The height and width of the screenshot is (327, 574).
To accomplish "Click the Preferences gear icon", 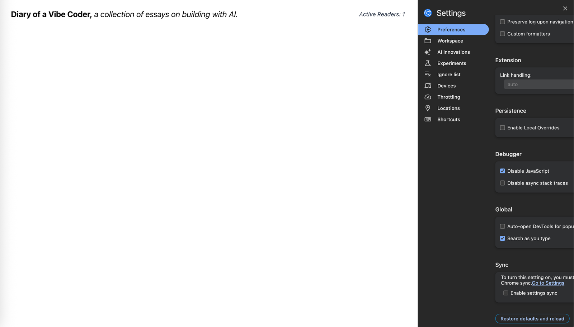I will tap(428, 30).
